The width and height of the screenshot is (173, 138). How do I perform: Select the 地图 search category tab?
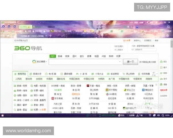coord(96,56)
